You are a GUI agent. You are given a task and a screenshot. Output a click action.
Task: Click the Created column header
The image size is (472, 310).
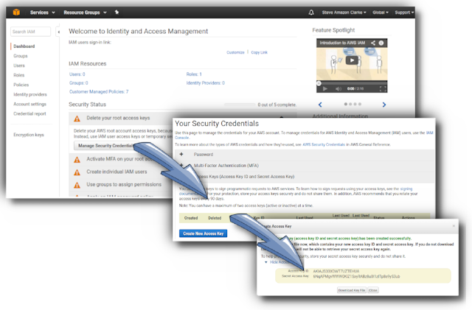[191, 218]
